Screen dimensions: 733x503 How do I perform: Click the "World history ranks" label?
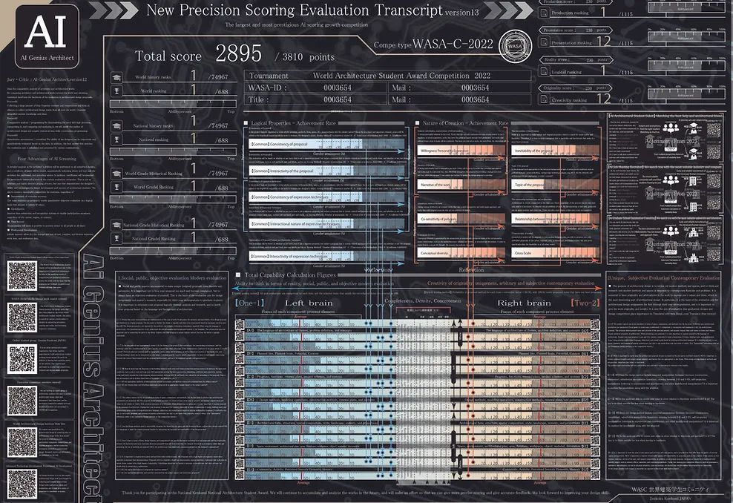pyautogui.click(x=153, y=77)
